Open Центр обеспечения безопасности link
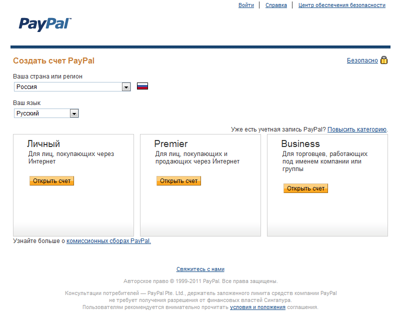The width and height of the screenshot is (398, 328). click(341, 5)
